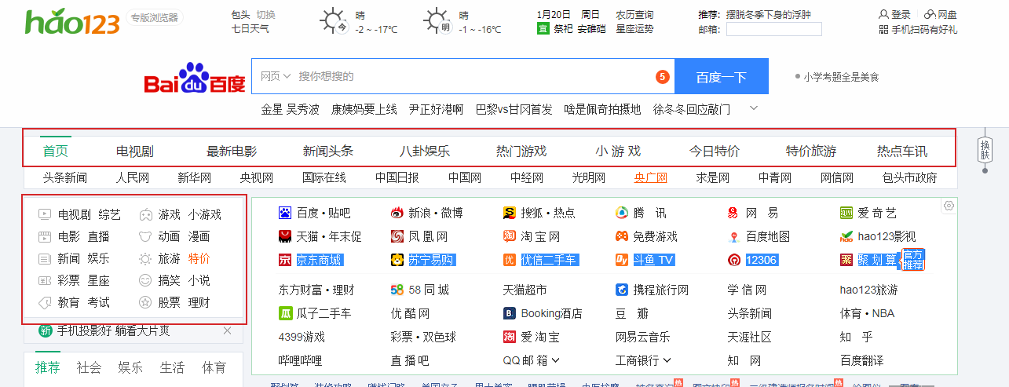Screen dimensions: 1009x387
Task: Click the 登录 user icon
Action: (884, 14)
